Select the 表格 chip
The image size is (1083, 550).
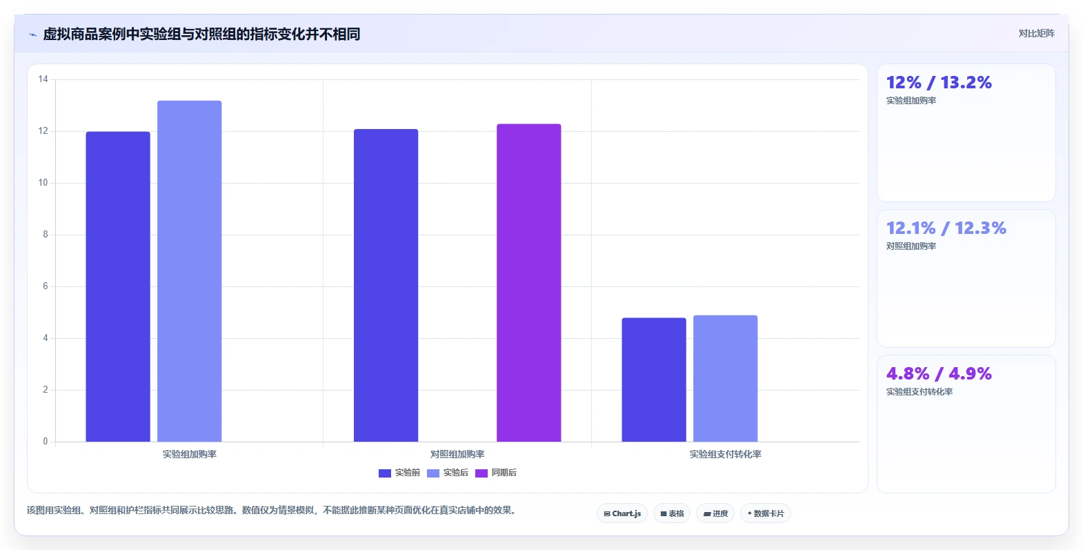click(x=672, y=513)
